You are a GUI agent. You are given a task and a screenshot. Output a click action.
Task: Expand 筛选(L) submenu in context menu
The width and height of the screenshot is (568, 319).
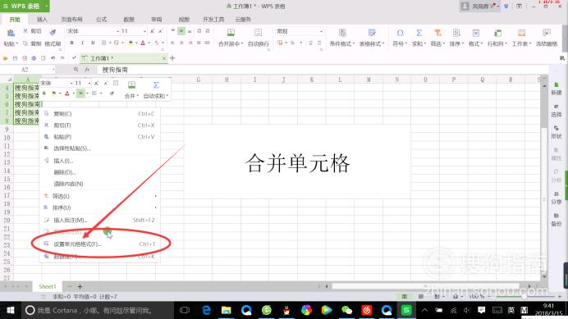click(99, 196)
